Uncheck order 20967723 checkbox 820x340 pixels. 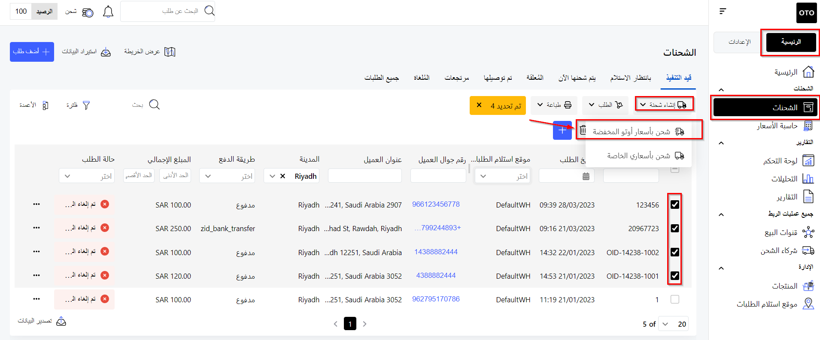click(675, 228)
